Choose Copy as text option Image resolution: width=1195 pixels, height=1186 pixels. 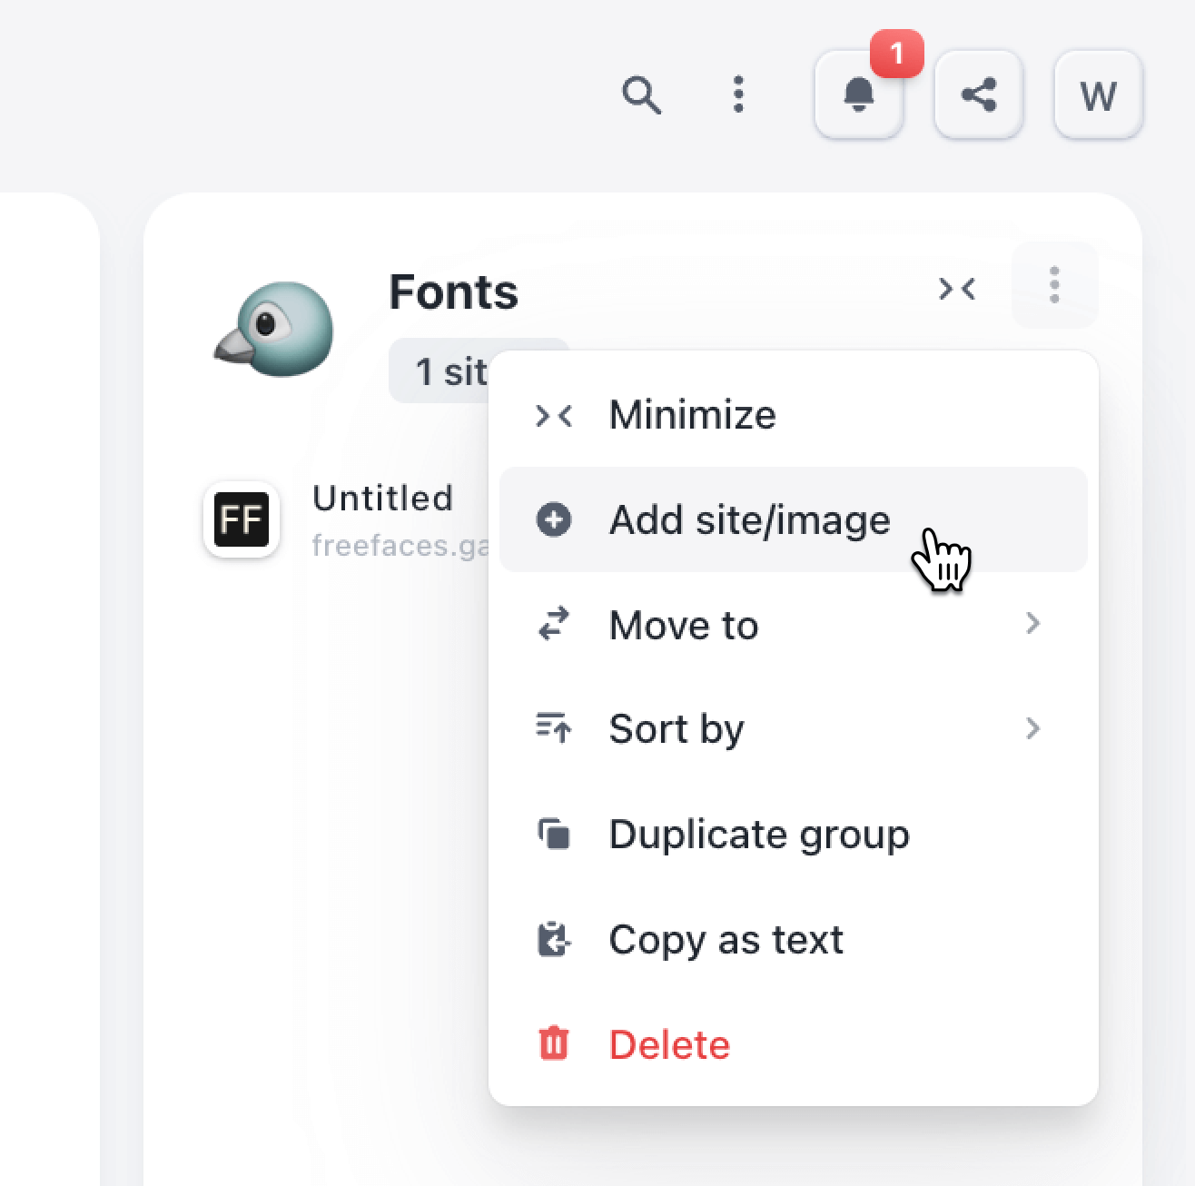[x=794, y=939]
